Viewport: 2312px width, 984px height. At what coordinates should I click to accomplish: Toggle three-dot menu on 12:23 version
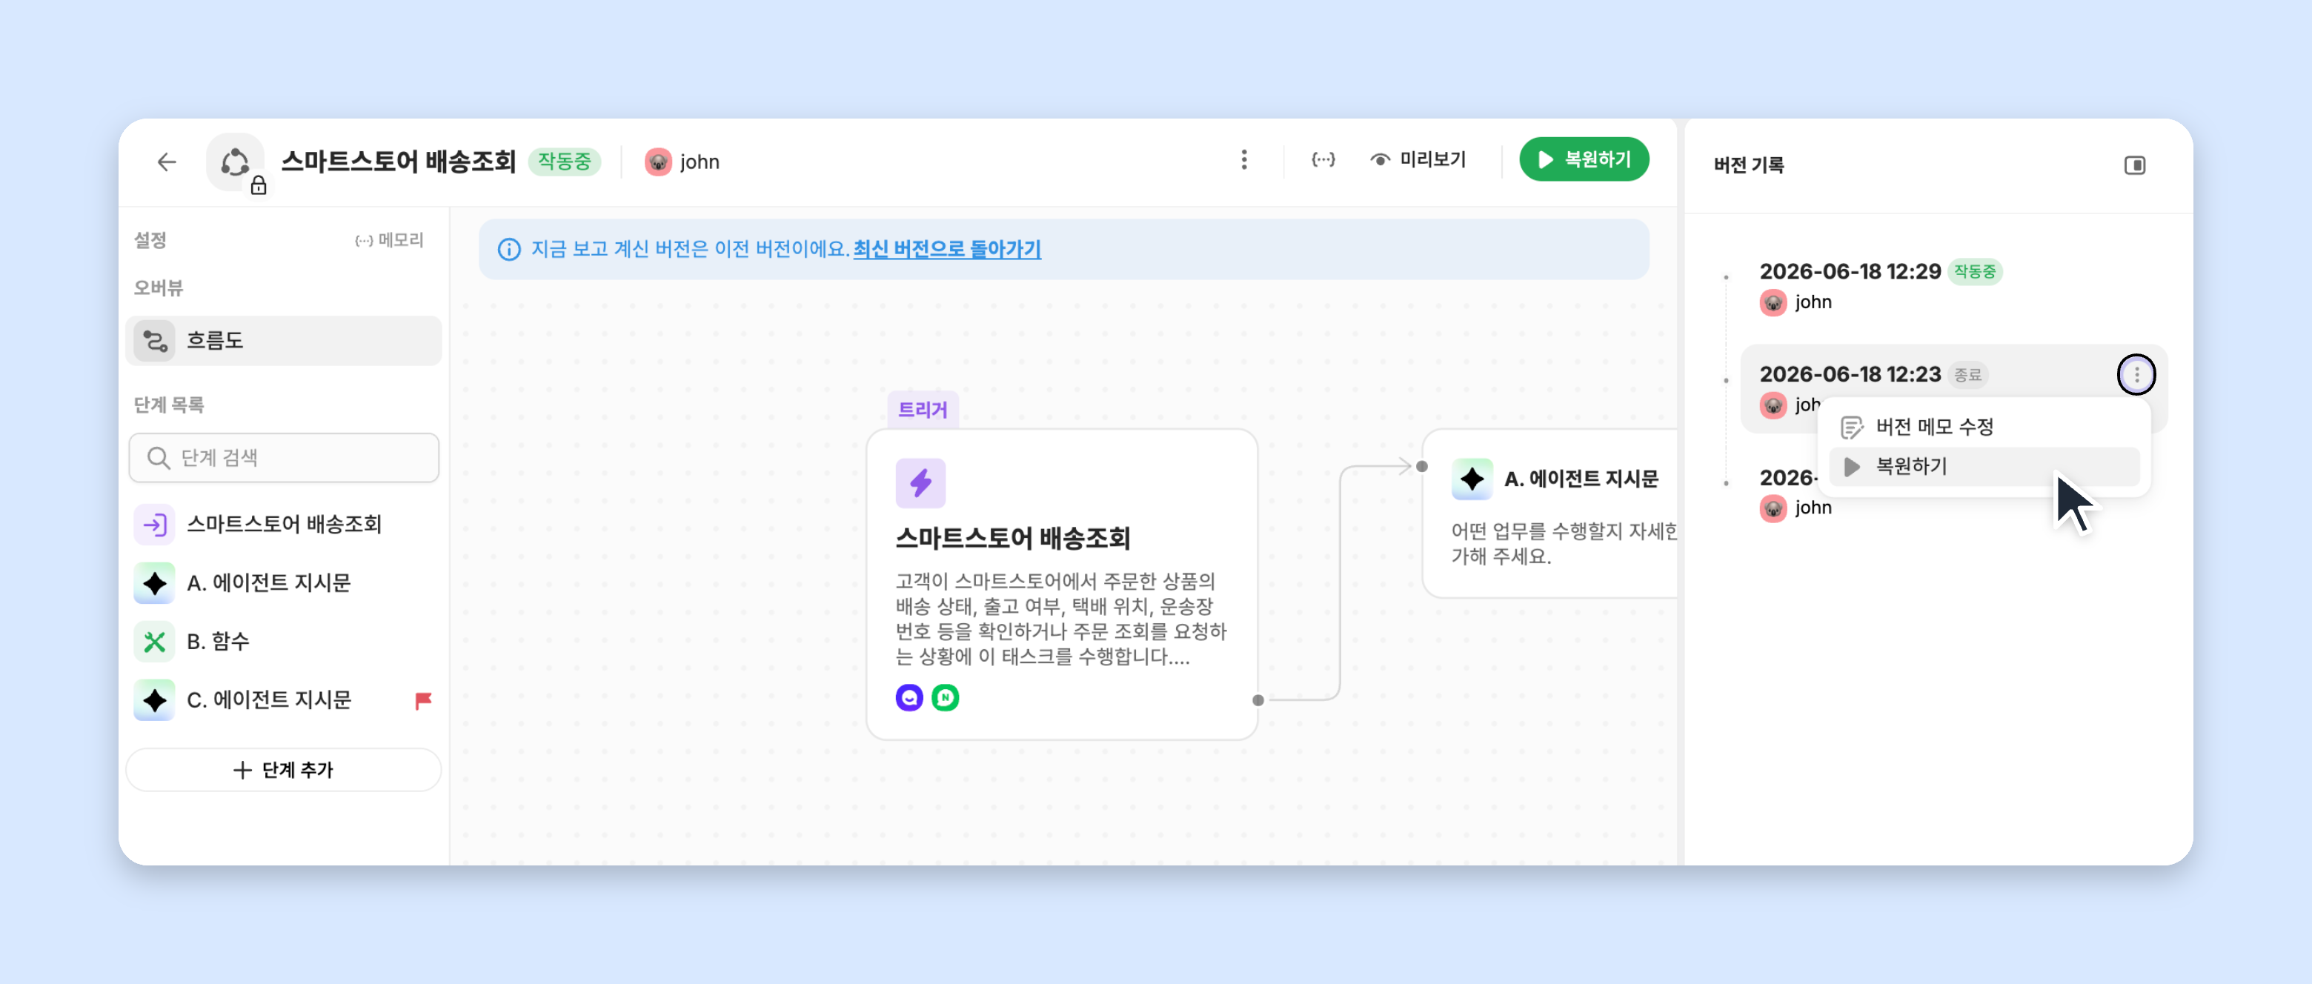(x=2136, y=374)
